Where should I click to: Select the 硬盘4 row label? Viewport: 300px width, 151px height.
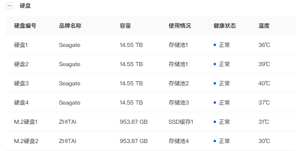pyautogui.click(x=21, y=103)
